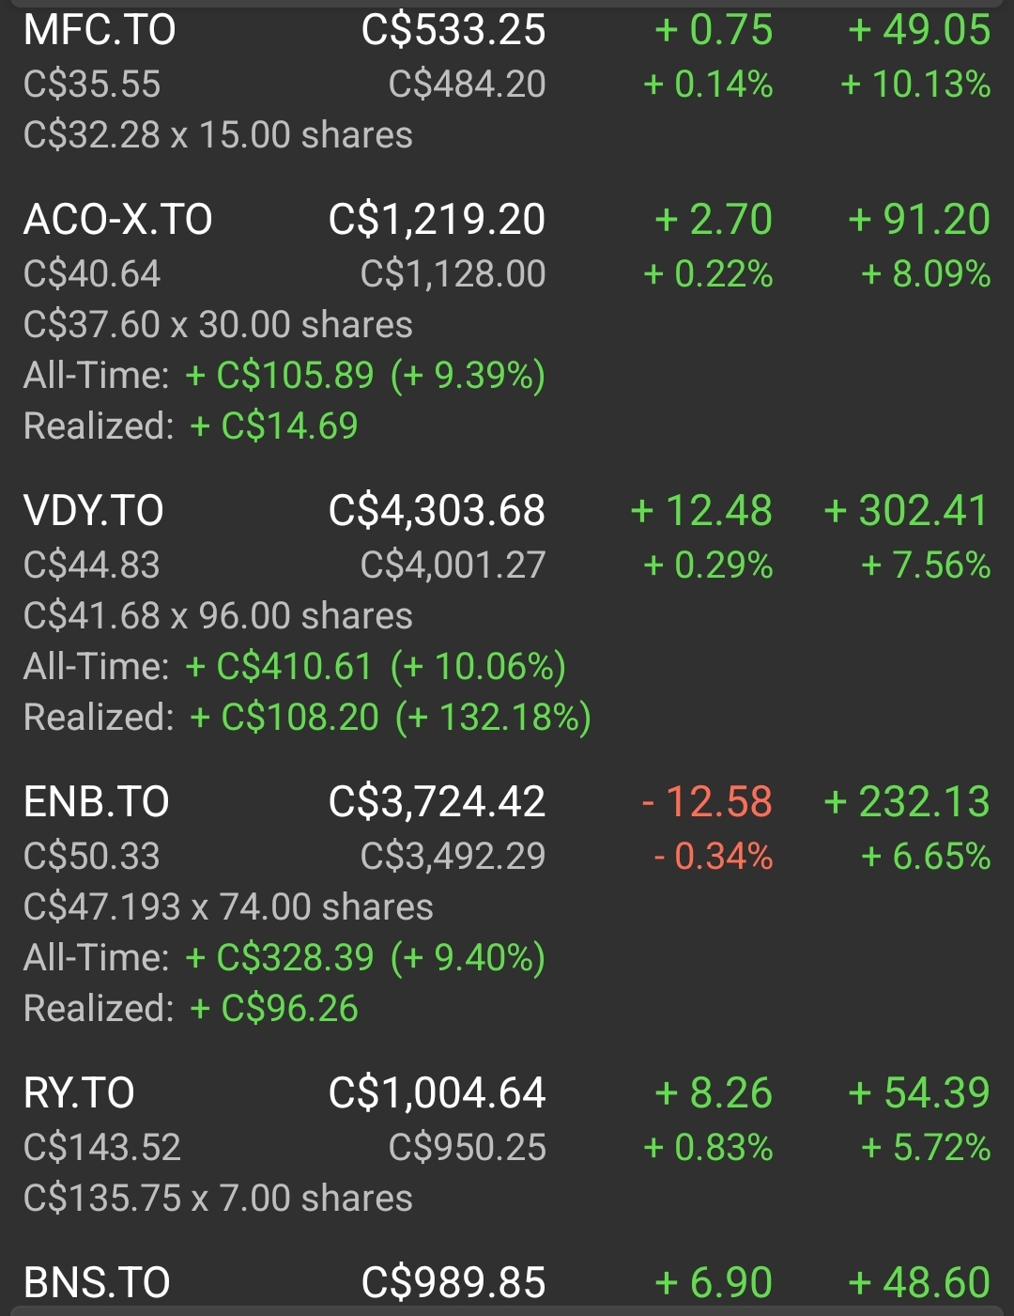1014x1316 pixels.
Task: Select the BNS.TO ticker at bottom
Action: click(x=97, y=1283)
